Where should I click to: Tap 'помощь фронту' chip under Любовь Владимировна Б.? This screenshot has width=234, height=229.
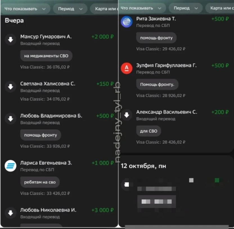(40, 135)
